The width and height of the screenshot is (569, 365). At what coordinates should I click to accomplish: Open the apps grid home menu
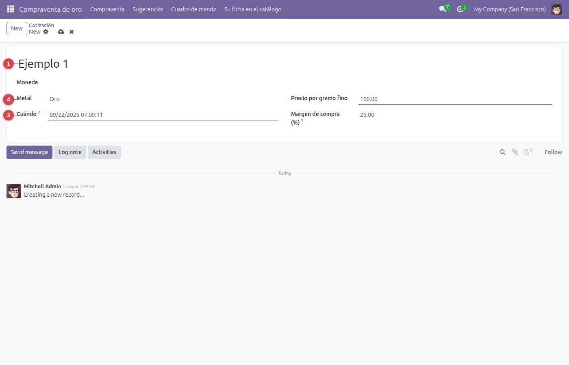(11, 9)
